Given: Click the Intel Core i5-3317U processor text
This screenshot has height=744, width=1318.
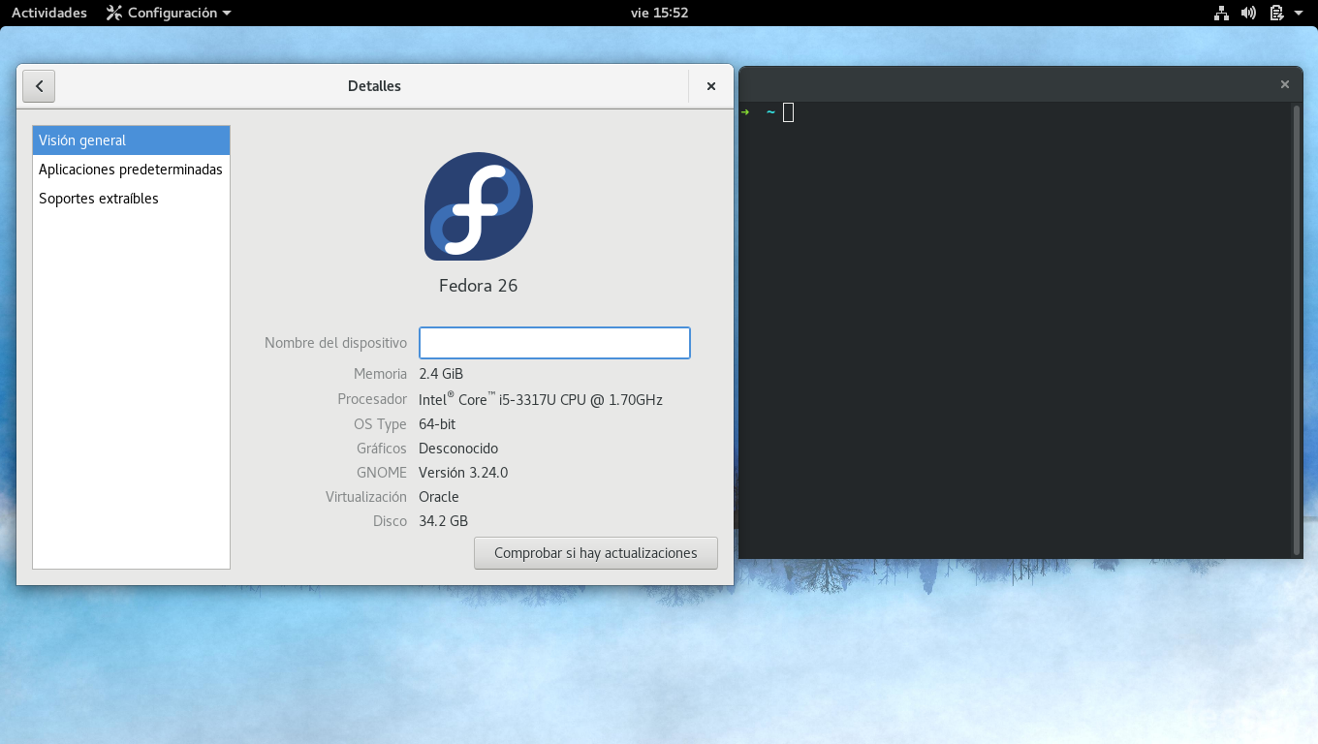Looking at the screenshot, I should (x=541, y=399).
